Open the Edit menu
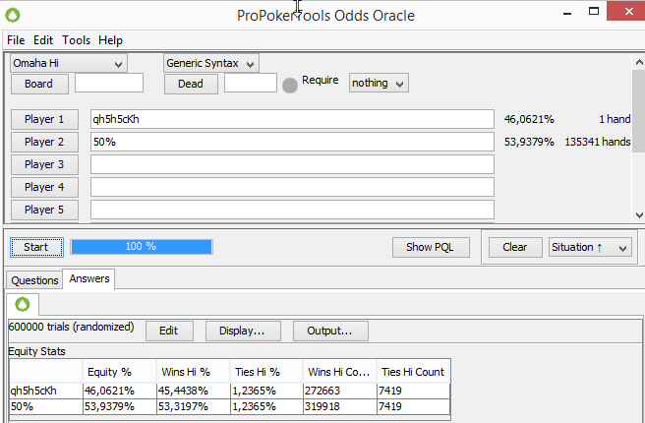 43,40
